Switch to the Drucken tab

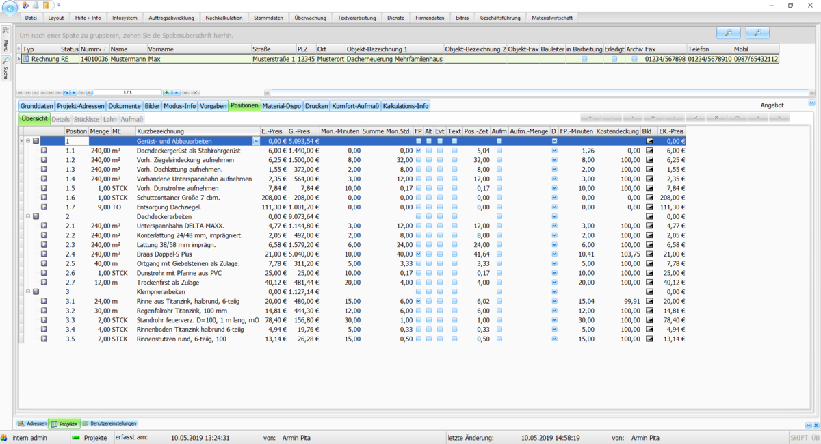point(316,106)
